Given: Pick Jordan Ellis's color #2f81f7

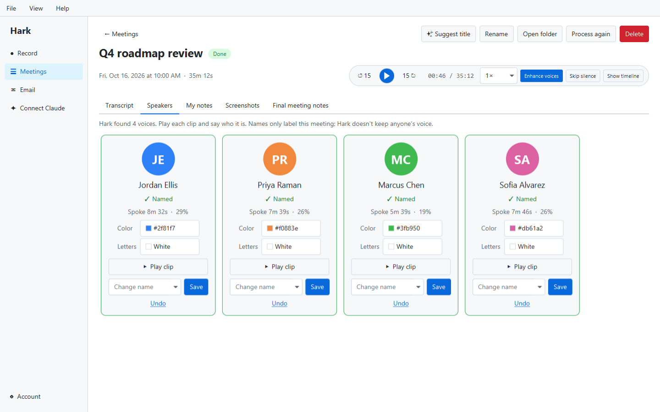Looking at the screenshot, I should pos(170,228).
